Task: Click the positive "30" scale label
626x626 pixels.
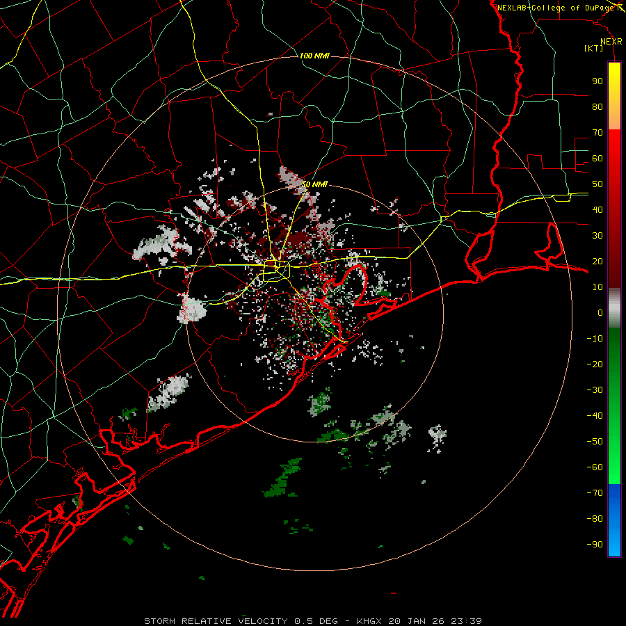Action: tap(597, 236)
